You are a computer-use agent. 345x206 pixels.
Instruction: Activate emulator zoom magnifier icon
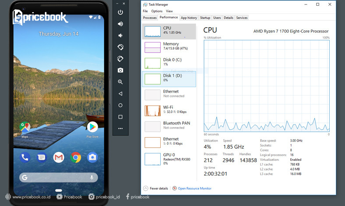point(120,82)
